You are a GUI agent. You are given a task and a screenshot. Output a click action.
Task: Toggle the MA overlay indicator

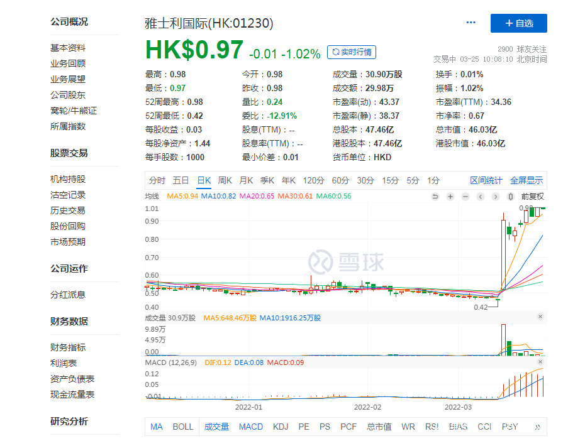pos(157,427)
